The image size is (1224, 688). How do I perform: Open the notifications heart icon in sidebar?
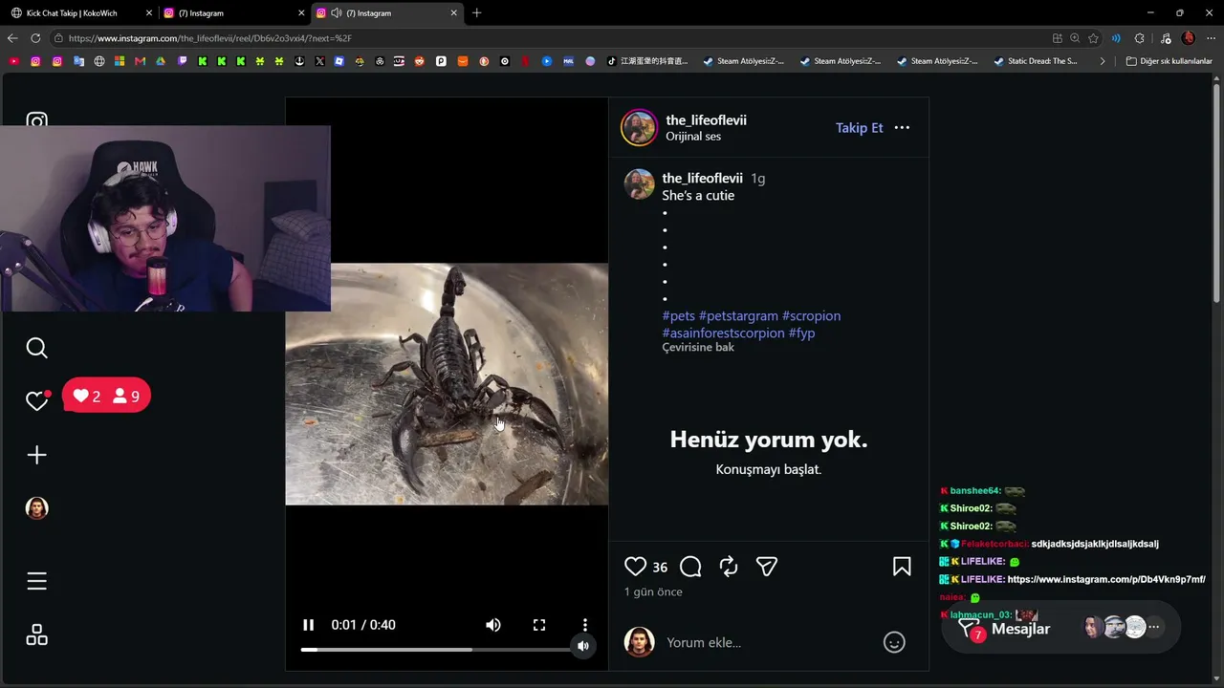click(x=36, y=401)
